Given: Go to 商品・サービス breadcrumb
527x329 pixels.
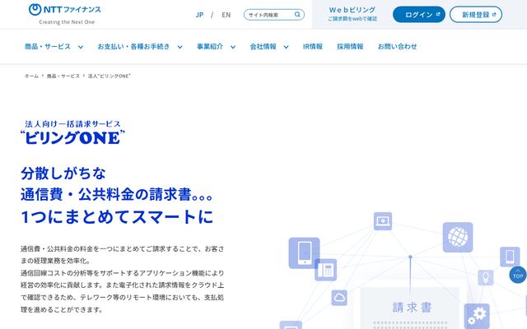Looking at the screenshot, I should tap(63, 76).
